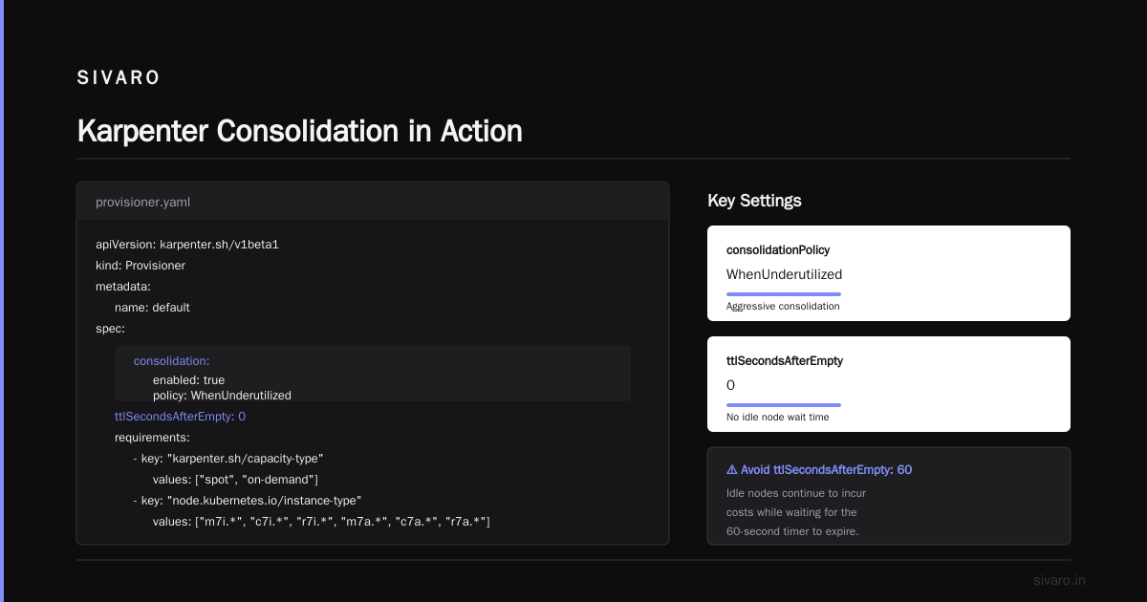Open the sivaro.in footer link
The width and height of the screenshot is (1147, 602).
point(1059,581)
